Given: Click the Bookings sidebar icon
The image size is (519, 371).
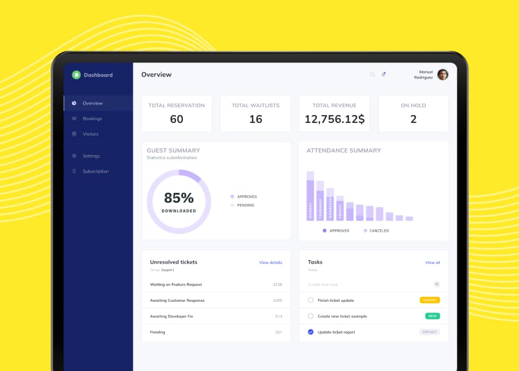Looking at the screenshot, I should [x=74, y=119].
